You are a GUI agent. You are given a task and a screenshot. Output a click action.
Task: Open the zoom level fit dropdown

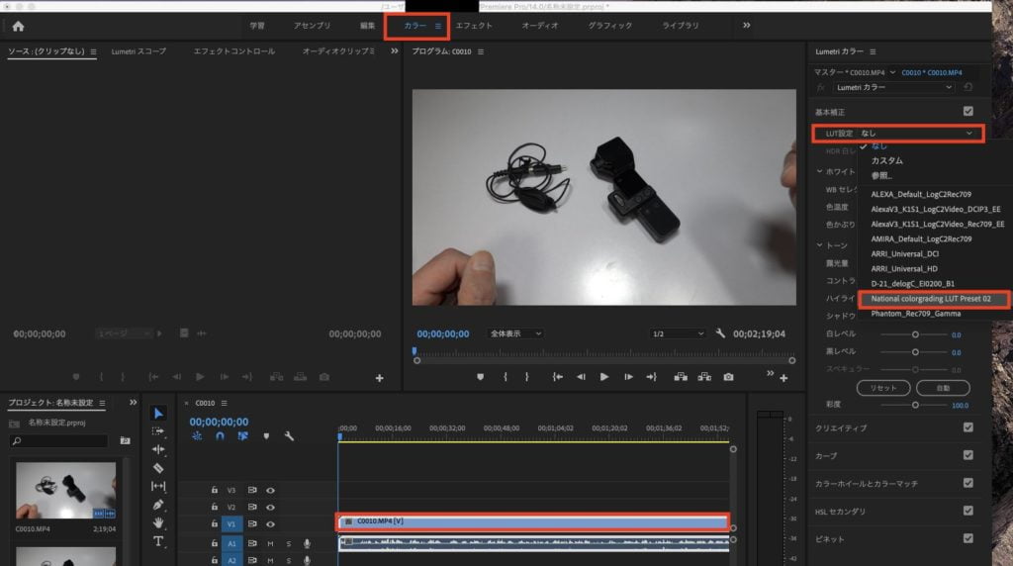tap(515, 334)
